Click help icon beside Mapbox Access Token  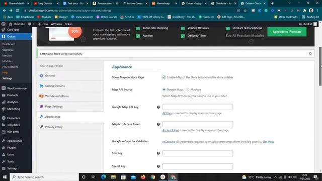pyautogui.click(x=158, y=124)
